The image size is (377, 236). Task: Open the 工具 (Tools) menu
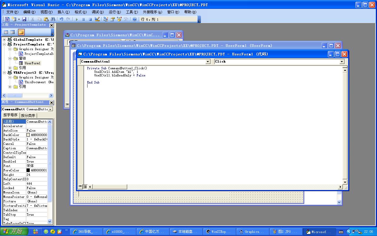pos(132,12)
